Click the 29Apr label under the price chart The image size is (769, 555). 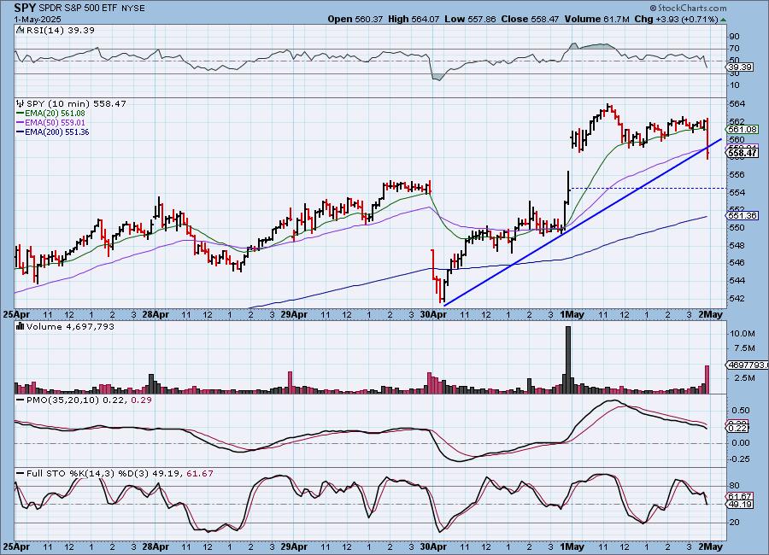[x=294, y=314]
